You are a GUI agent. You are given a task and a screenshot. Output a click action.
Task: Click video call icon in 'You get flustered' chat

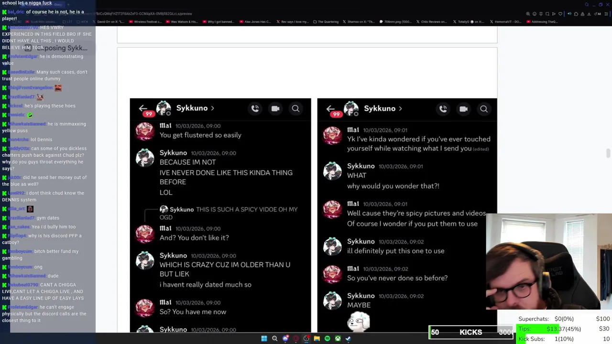tap(275, 108)
